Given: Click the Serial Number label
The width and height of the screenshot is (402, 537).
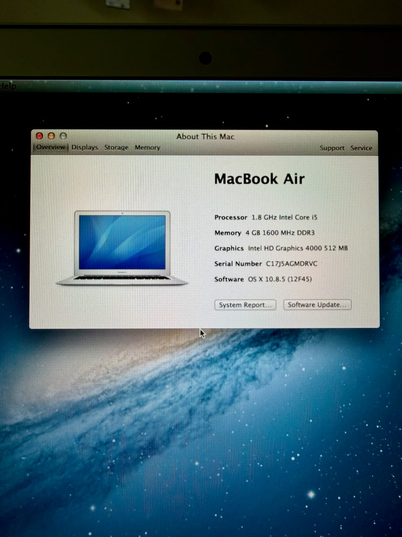Looking at the screenshot, I should [x=238, y=263].
